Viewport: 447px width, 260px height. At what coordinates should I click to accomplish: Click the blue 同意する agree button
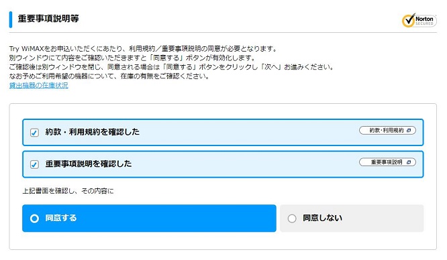(x=149, y=218)
